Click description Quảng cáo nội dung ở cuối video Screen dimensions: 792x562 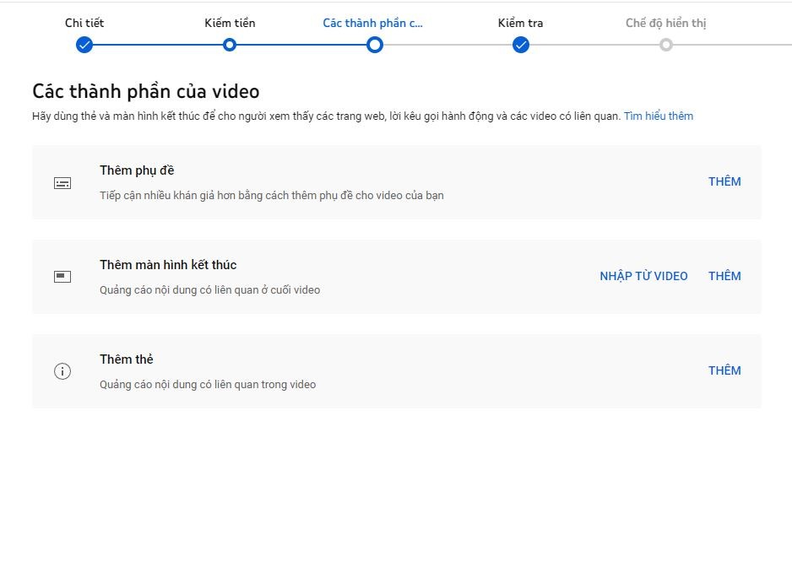209,289
